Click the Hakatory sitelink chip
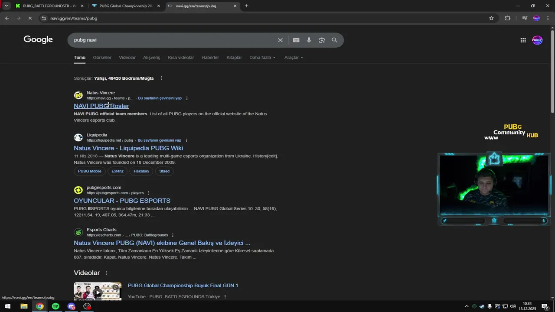Image resolution: width=555 pixels, height=312 pixels. 141,171
